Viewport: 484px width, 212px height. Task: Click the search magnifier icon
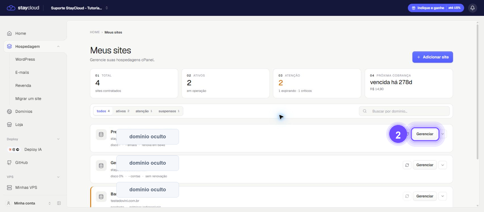point(365,111)
